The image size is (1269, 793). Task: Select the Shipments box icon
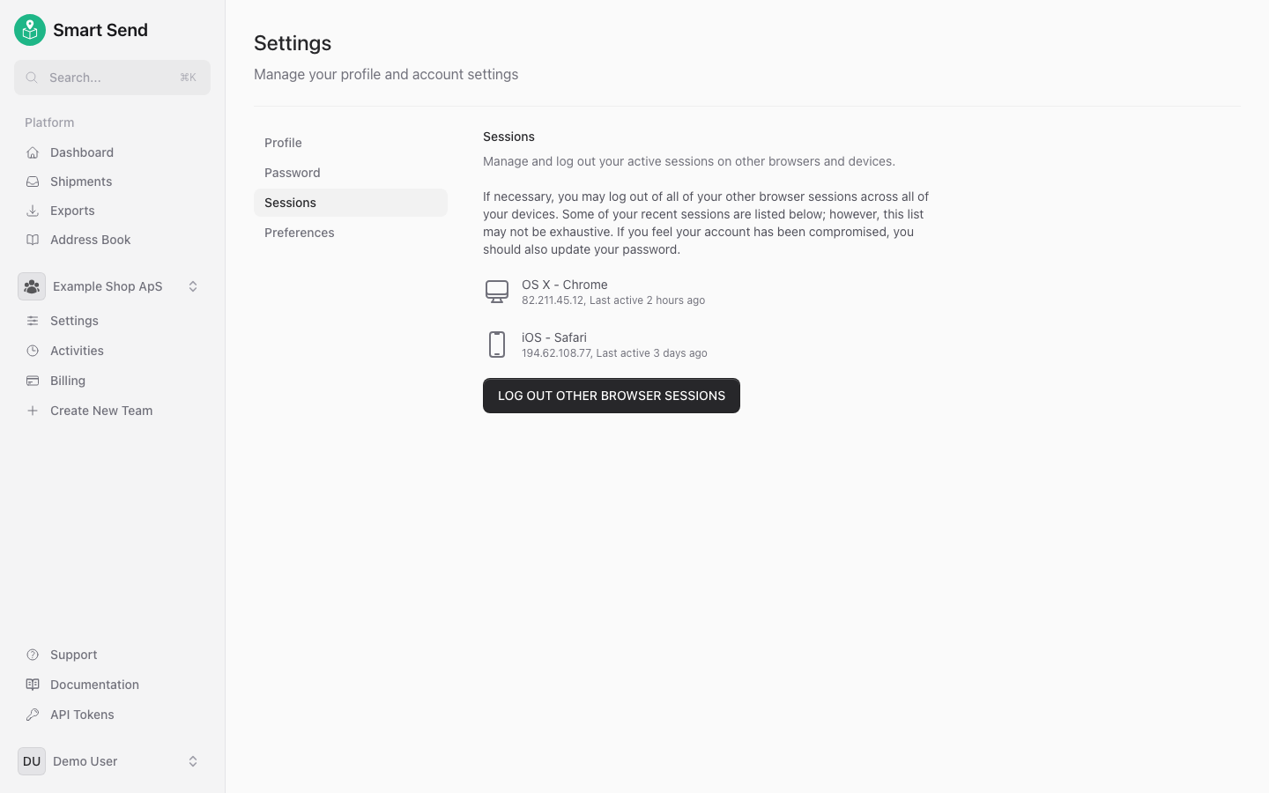tap(32, 182)
